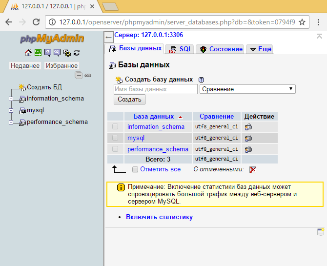
Task: Open the console icon at bottom right
Action: coord(321,232)
